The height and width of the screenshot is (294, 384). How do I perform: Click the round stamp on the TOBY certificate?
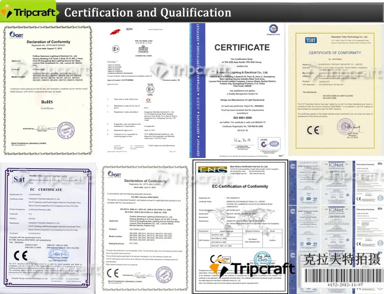click(x=345, y=127)
